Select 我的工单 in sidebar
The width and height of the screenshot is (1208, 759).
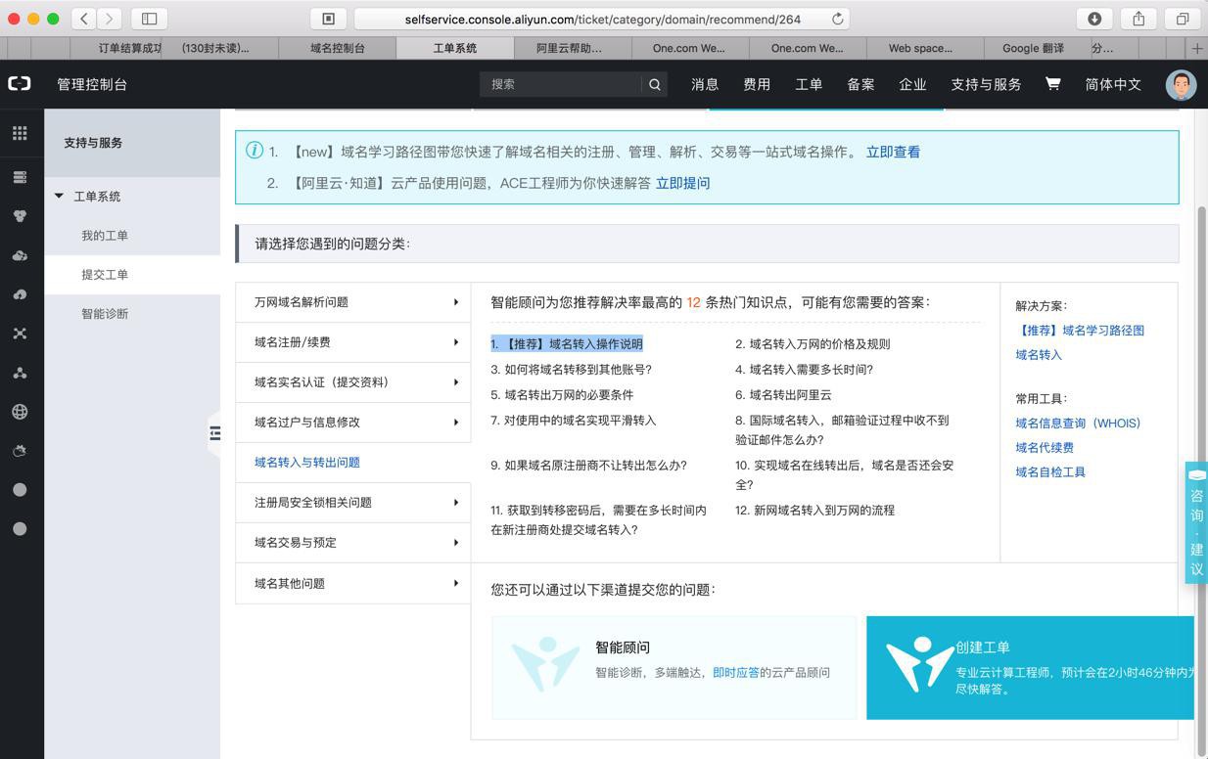105,236
